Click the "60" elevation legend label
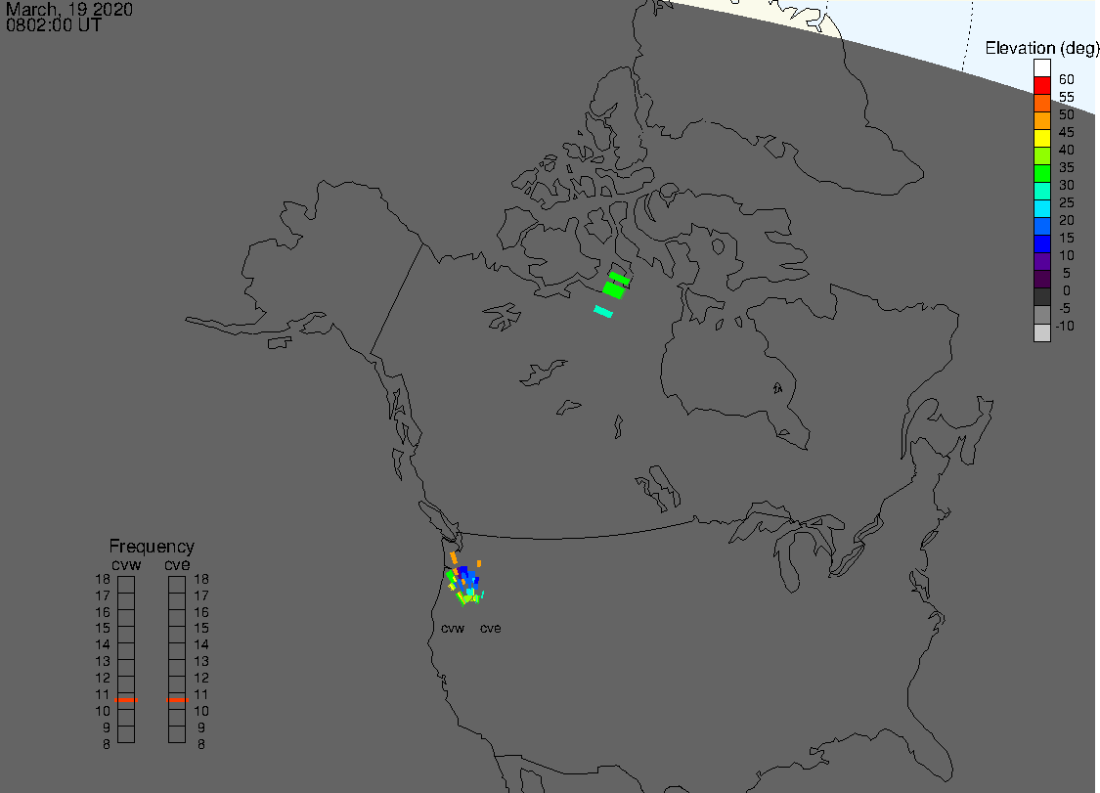The image size is (1100, 793). [1067, 79]
